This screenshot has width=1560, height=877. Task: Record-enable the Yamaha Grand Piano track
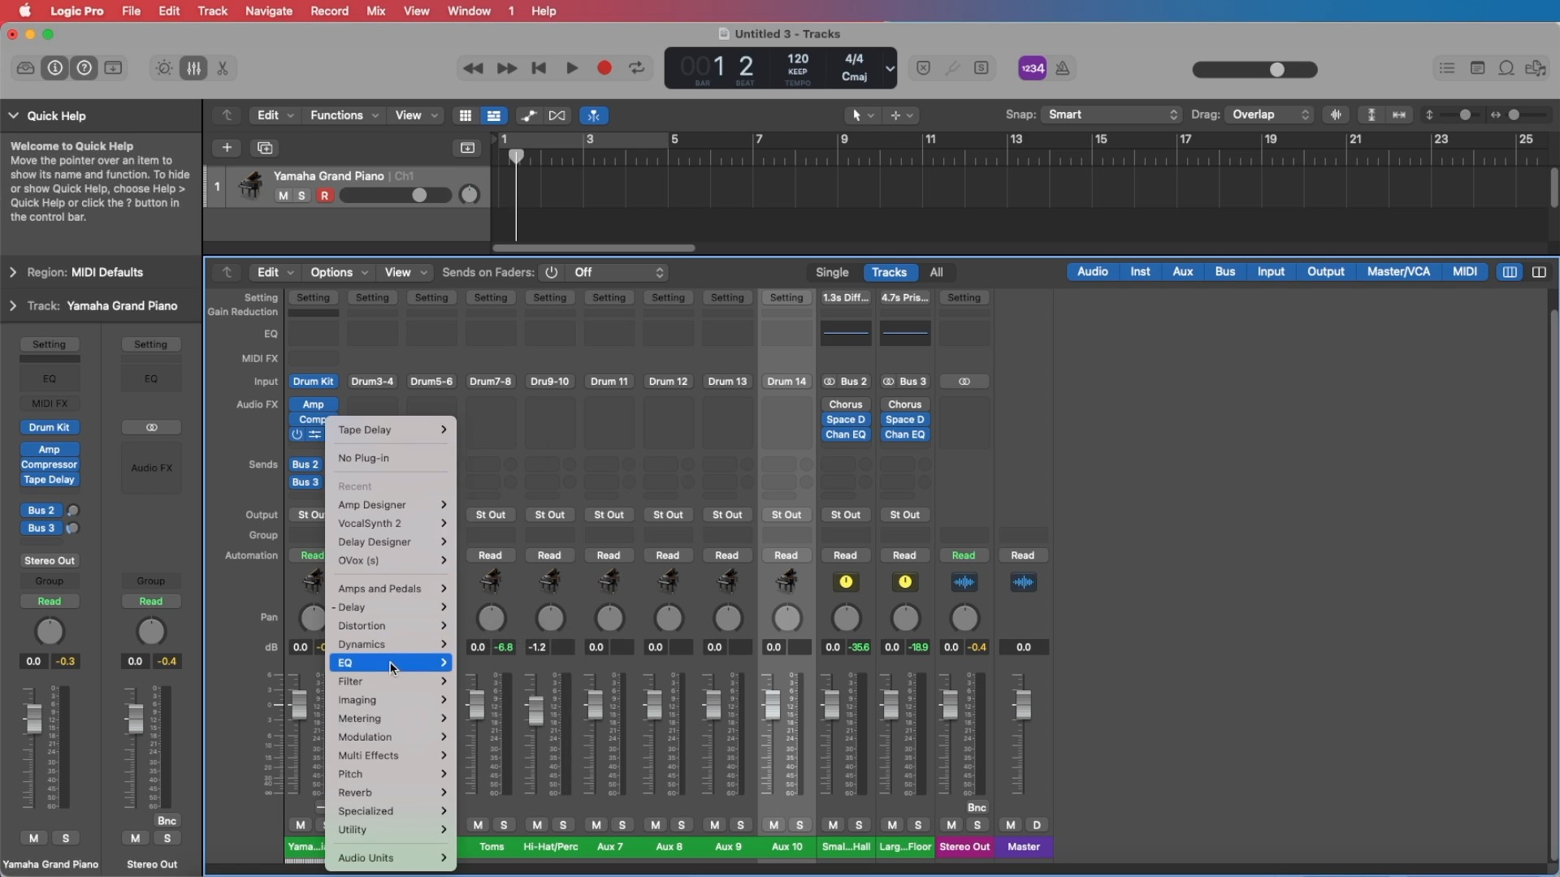tap(325, 196)
